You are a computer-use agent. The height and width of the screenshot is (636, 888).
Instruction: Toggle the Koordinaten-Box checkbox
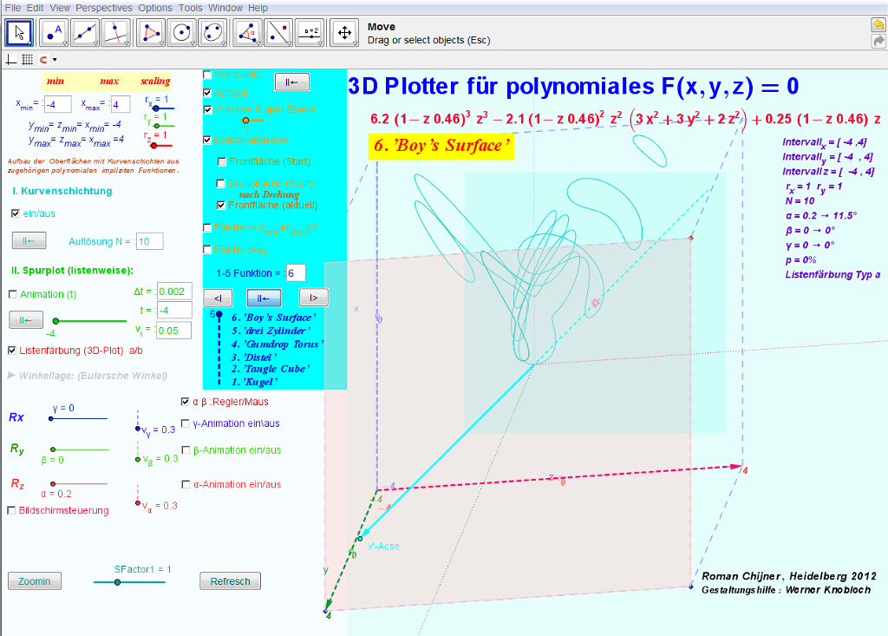pos(207,139)
